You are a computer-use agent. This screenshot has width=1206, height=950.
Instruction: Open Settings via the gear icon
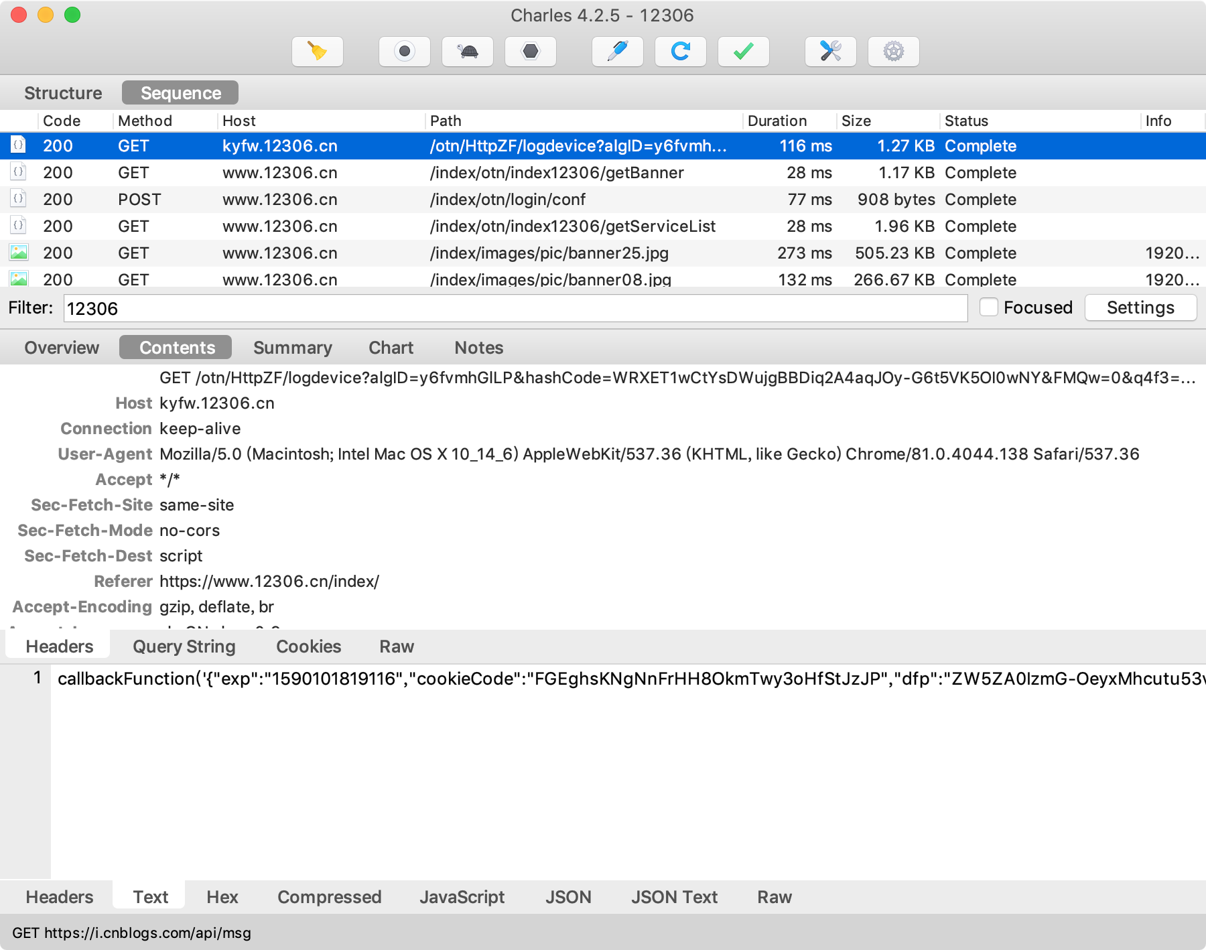pos(894,52)
